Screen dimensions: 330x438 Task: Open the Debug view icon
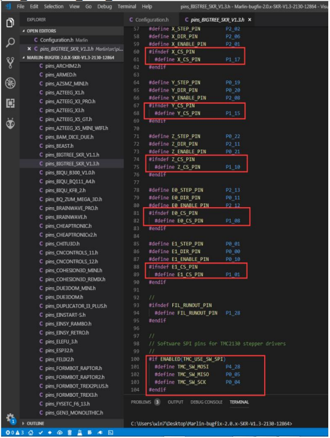click(x=10, y=83)
